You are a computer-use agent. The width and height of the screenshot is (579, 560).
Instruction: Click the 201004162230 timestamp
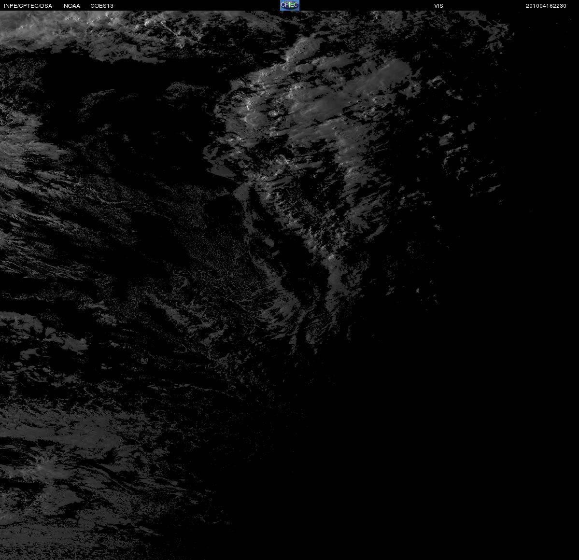tap(546, 6)
